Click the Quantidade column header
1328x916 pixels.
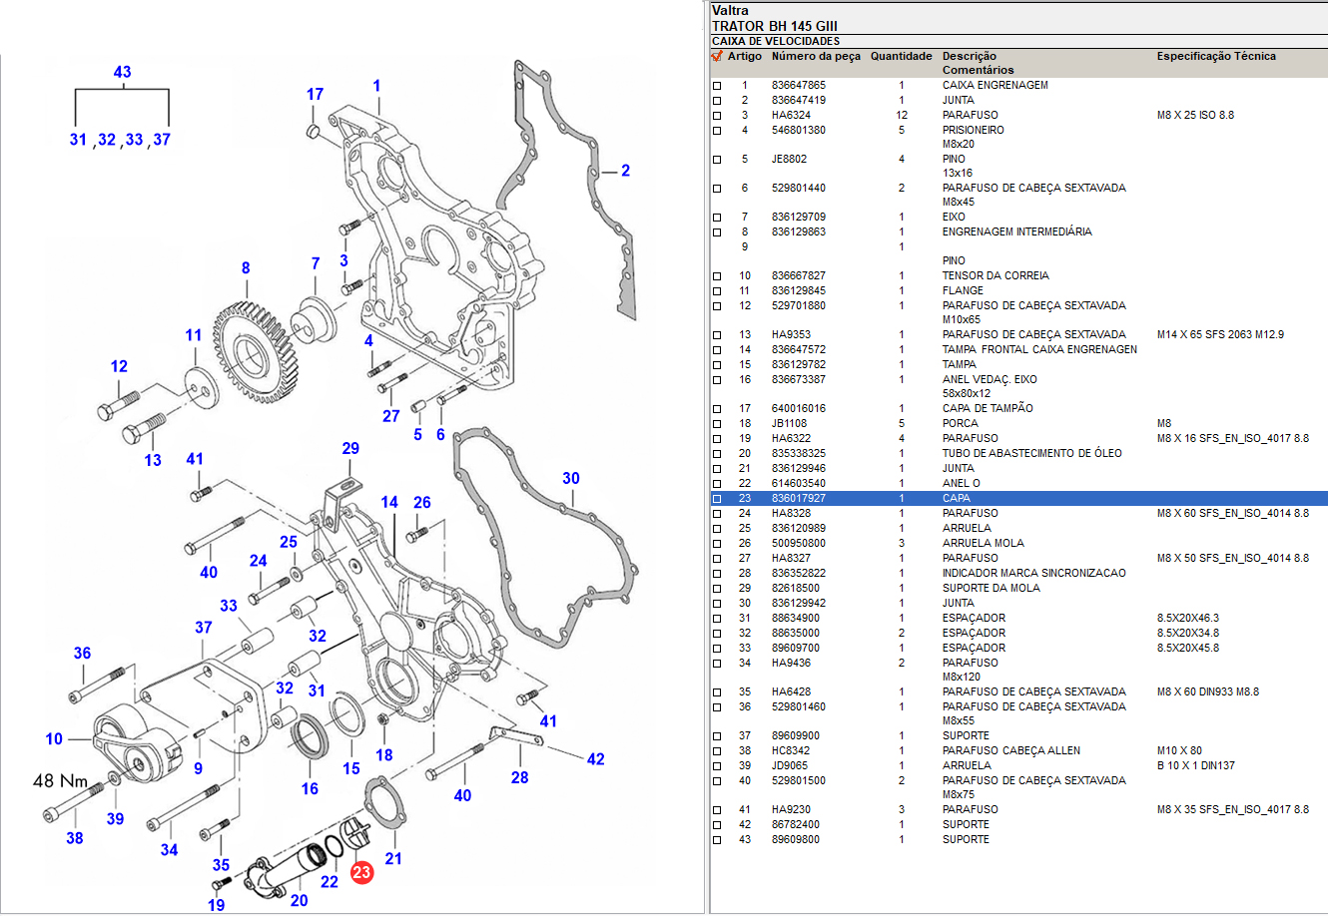[x=901, y=57]
